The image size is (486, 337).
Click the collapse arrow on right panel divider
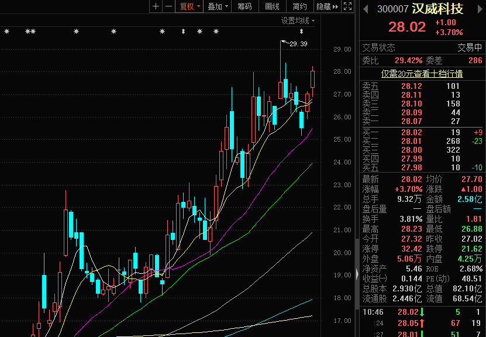[357, 273]
